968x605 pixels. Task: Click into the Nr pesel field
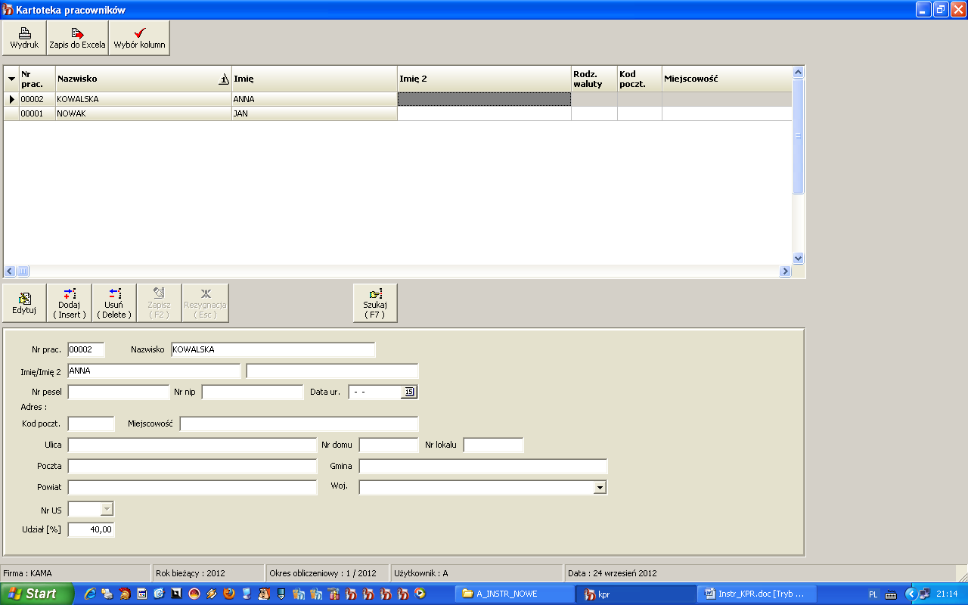pos(119,392)
